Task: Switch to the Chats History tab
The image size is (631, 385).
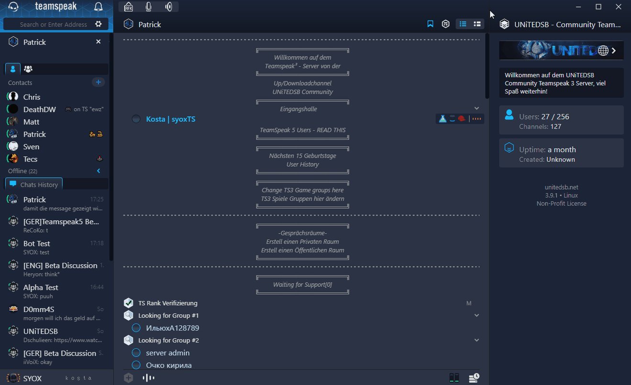Action: 33,184
